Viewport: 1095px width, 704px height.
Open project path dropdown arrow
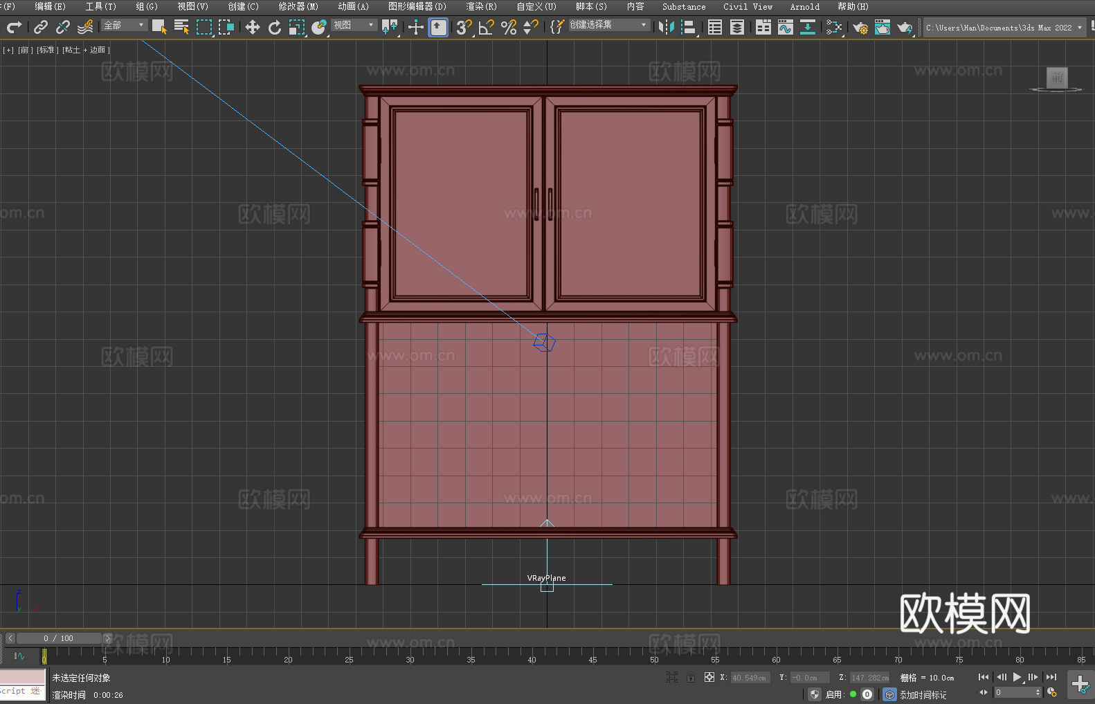click(x=1079, y=28)
